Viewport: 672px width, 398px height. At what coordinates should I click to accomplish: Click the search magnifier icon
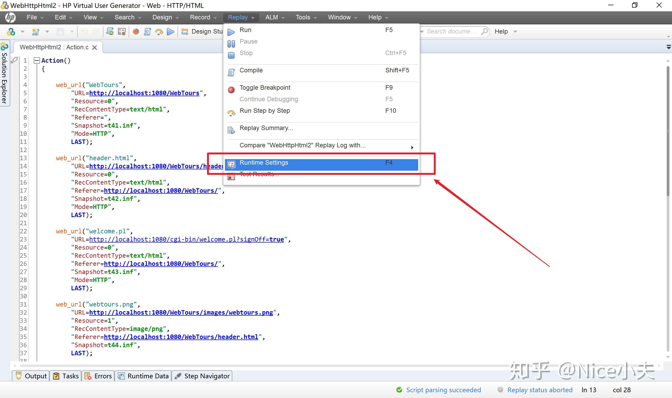click(x=484, y=31)
